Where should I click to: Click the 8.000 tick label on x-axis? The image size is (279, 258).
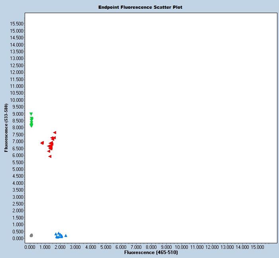click(152, 247)
